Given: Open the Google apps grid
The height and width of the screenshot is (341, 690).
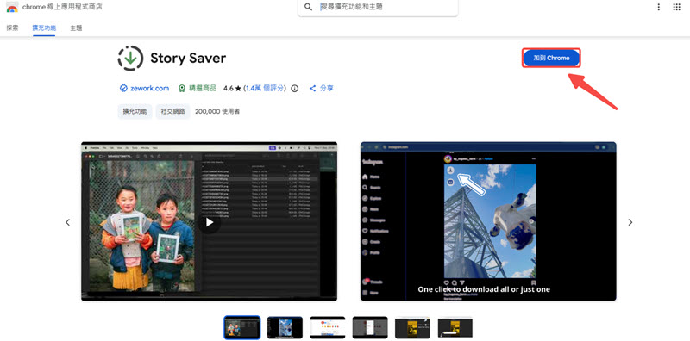Looking at the screenshot, I should [676, 7].
